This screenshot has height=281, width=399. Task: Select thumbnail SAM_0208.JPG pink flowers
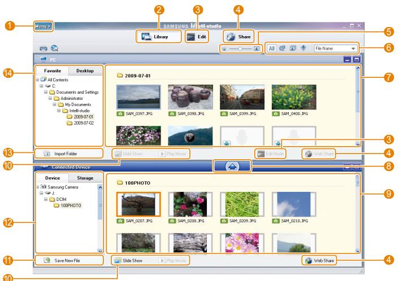[190, 204]
